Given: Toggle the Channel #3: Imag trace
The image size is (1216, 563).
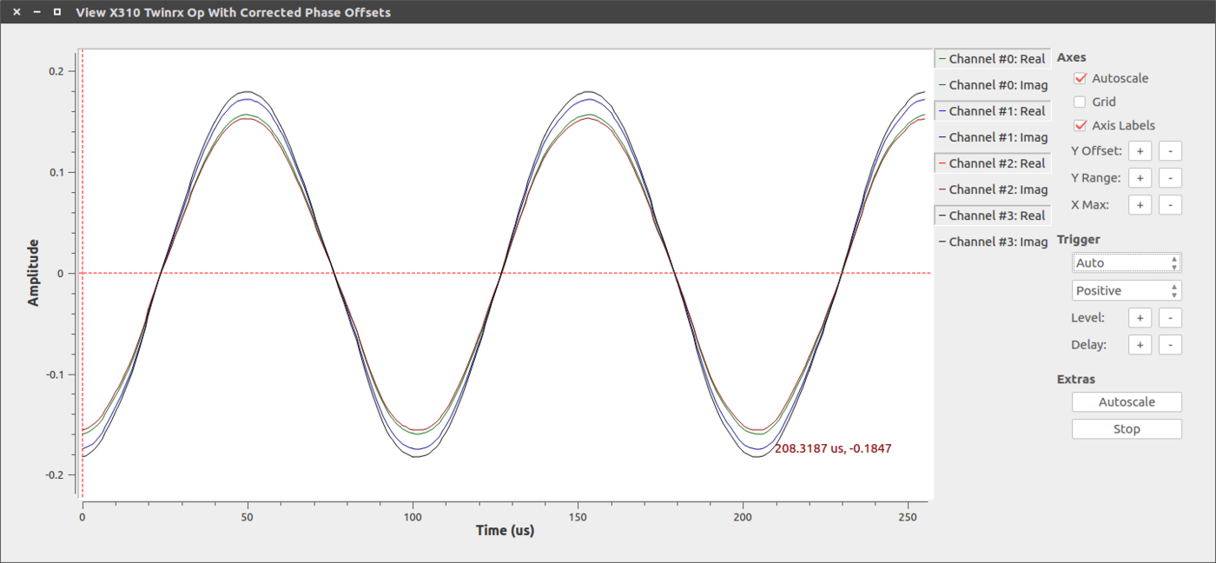Looking at the screenshot, I should tap(992, 241).
